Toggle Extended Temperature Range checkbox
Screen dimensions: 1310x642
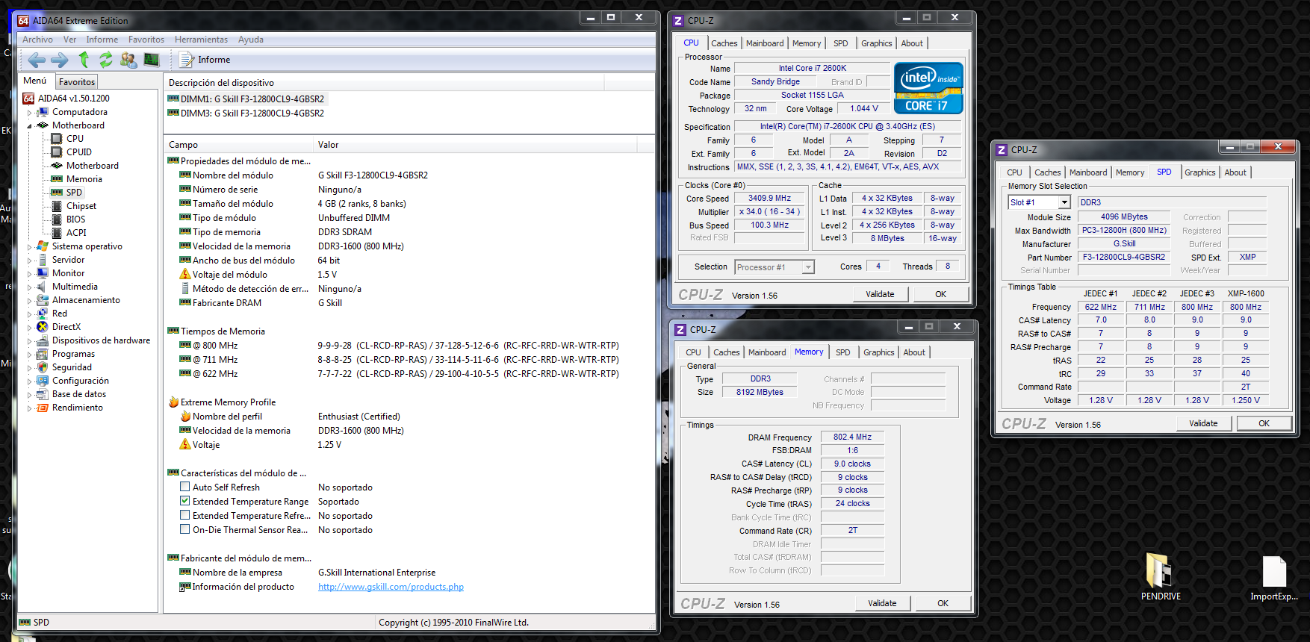pos(184,502)
